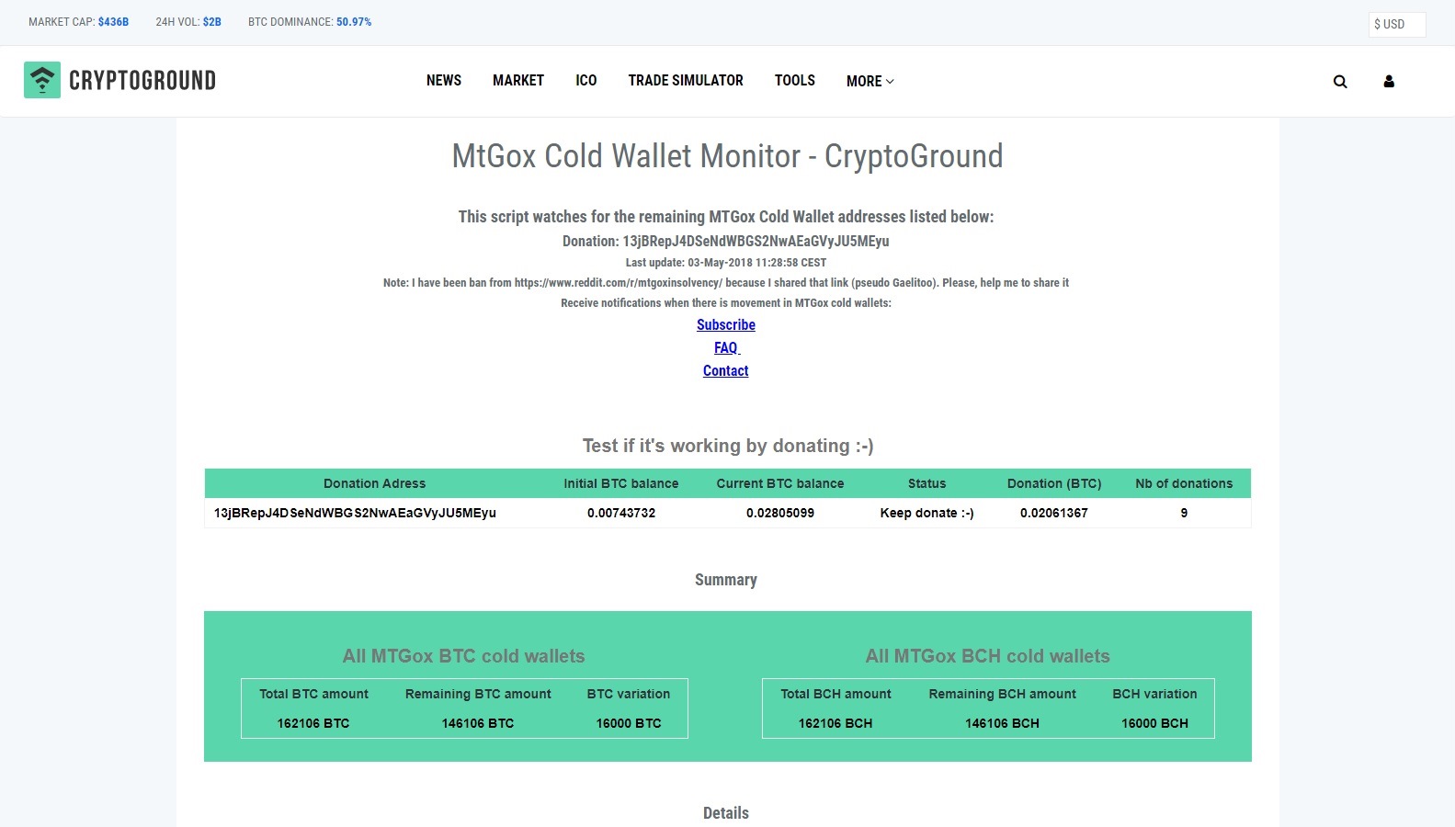Select the ICO menu item
Image resolution: width=1455 pixels, height=827 pixels.
[586, 81]
